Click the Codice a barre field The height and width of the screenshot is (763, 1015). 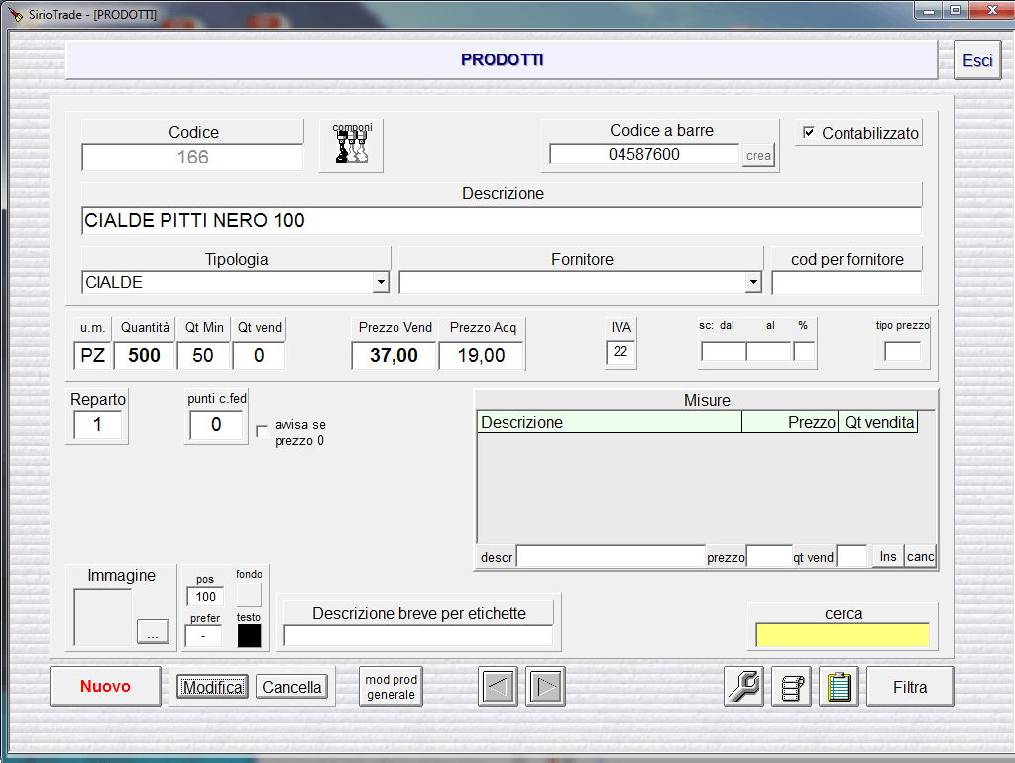pos(644,154)
